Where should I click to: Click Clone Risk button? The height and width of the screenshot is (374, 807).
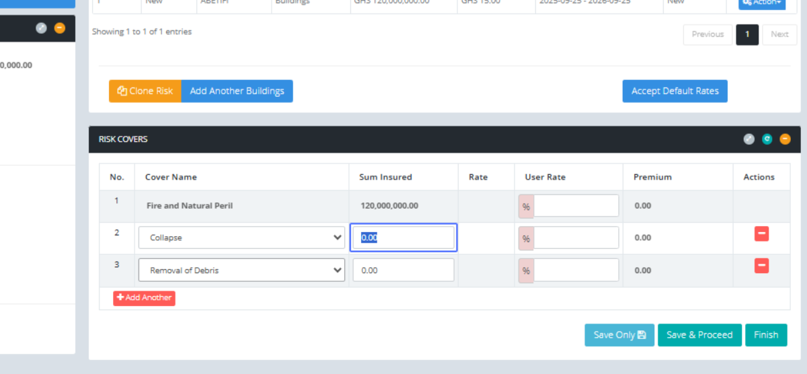145,91
